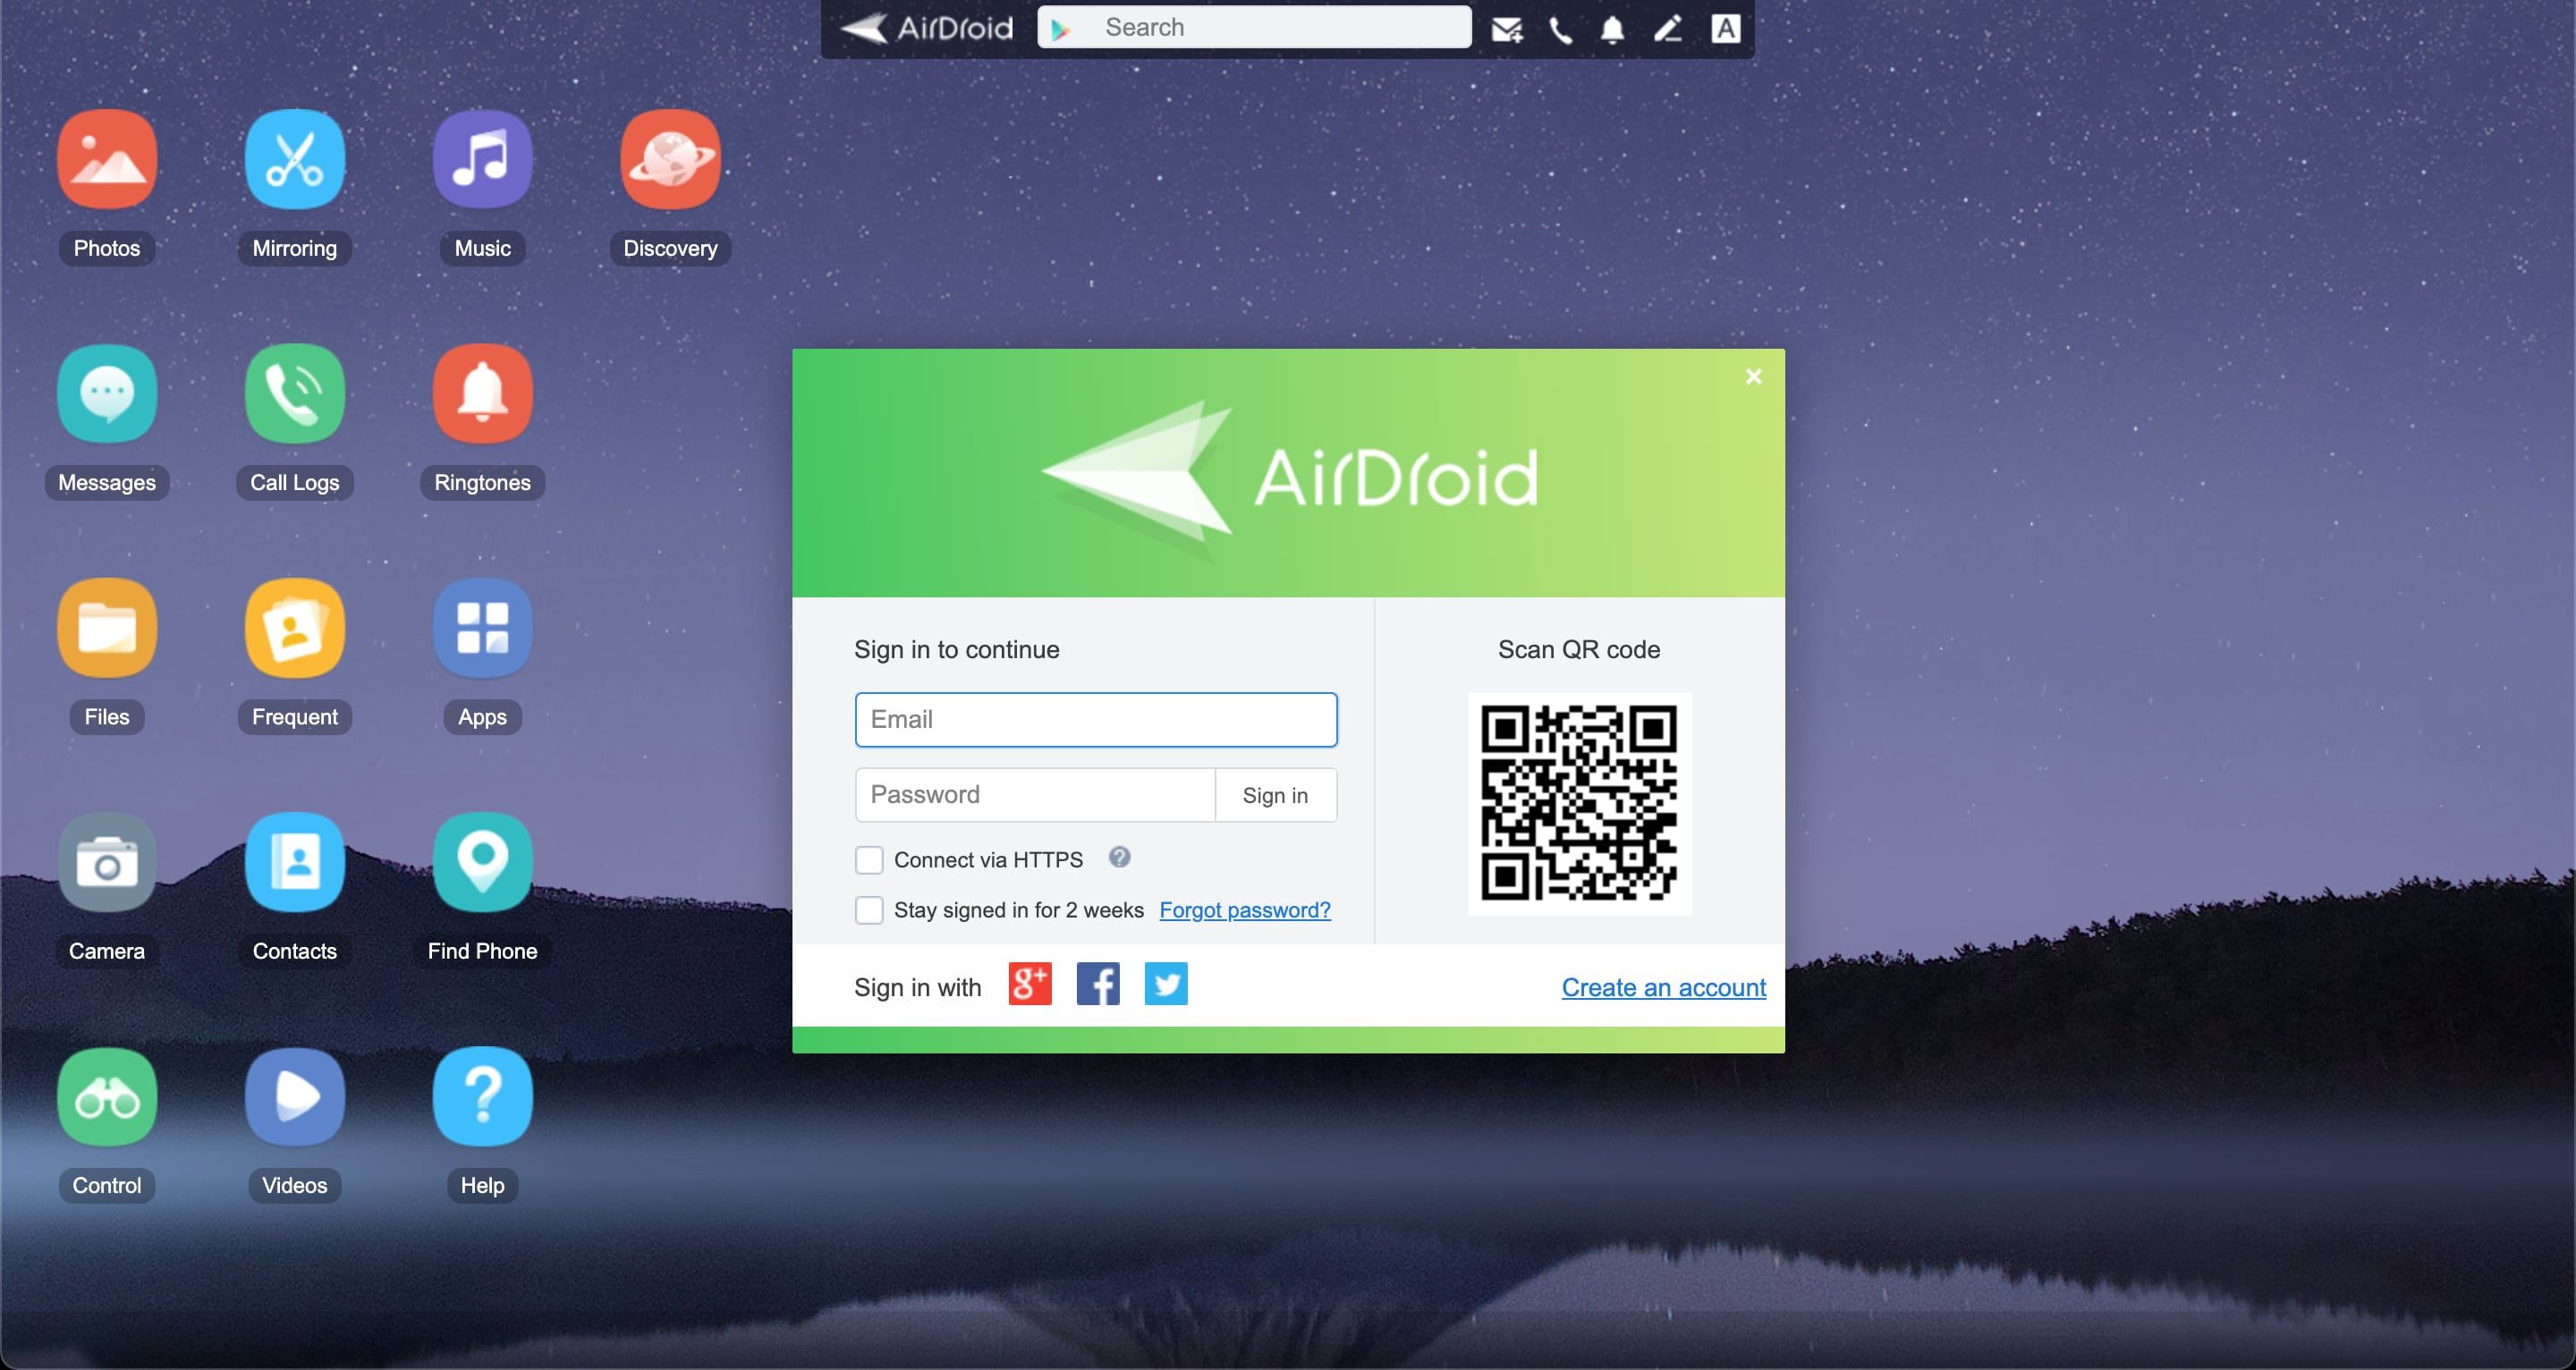Sign in with Facebook account

click(1097, 985)
